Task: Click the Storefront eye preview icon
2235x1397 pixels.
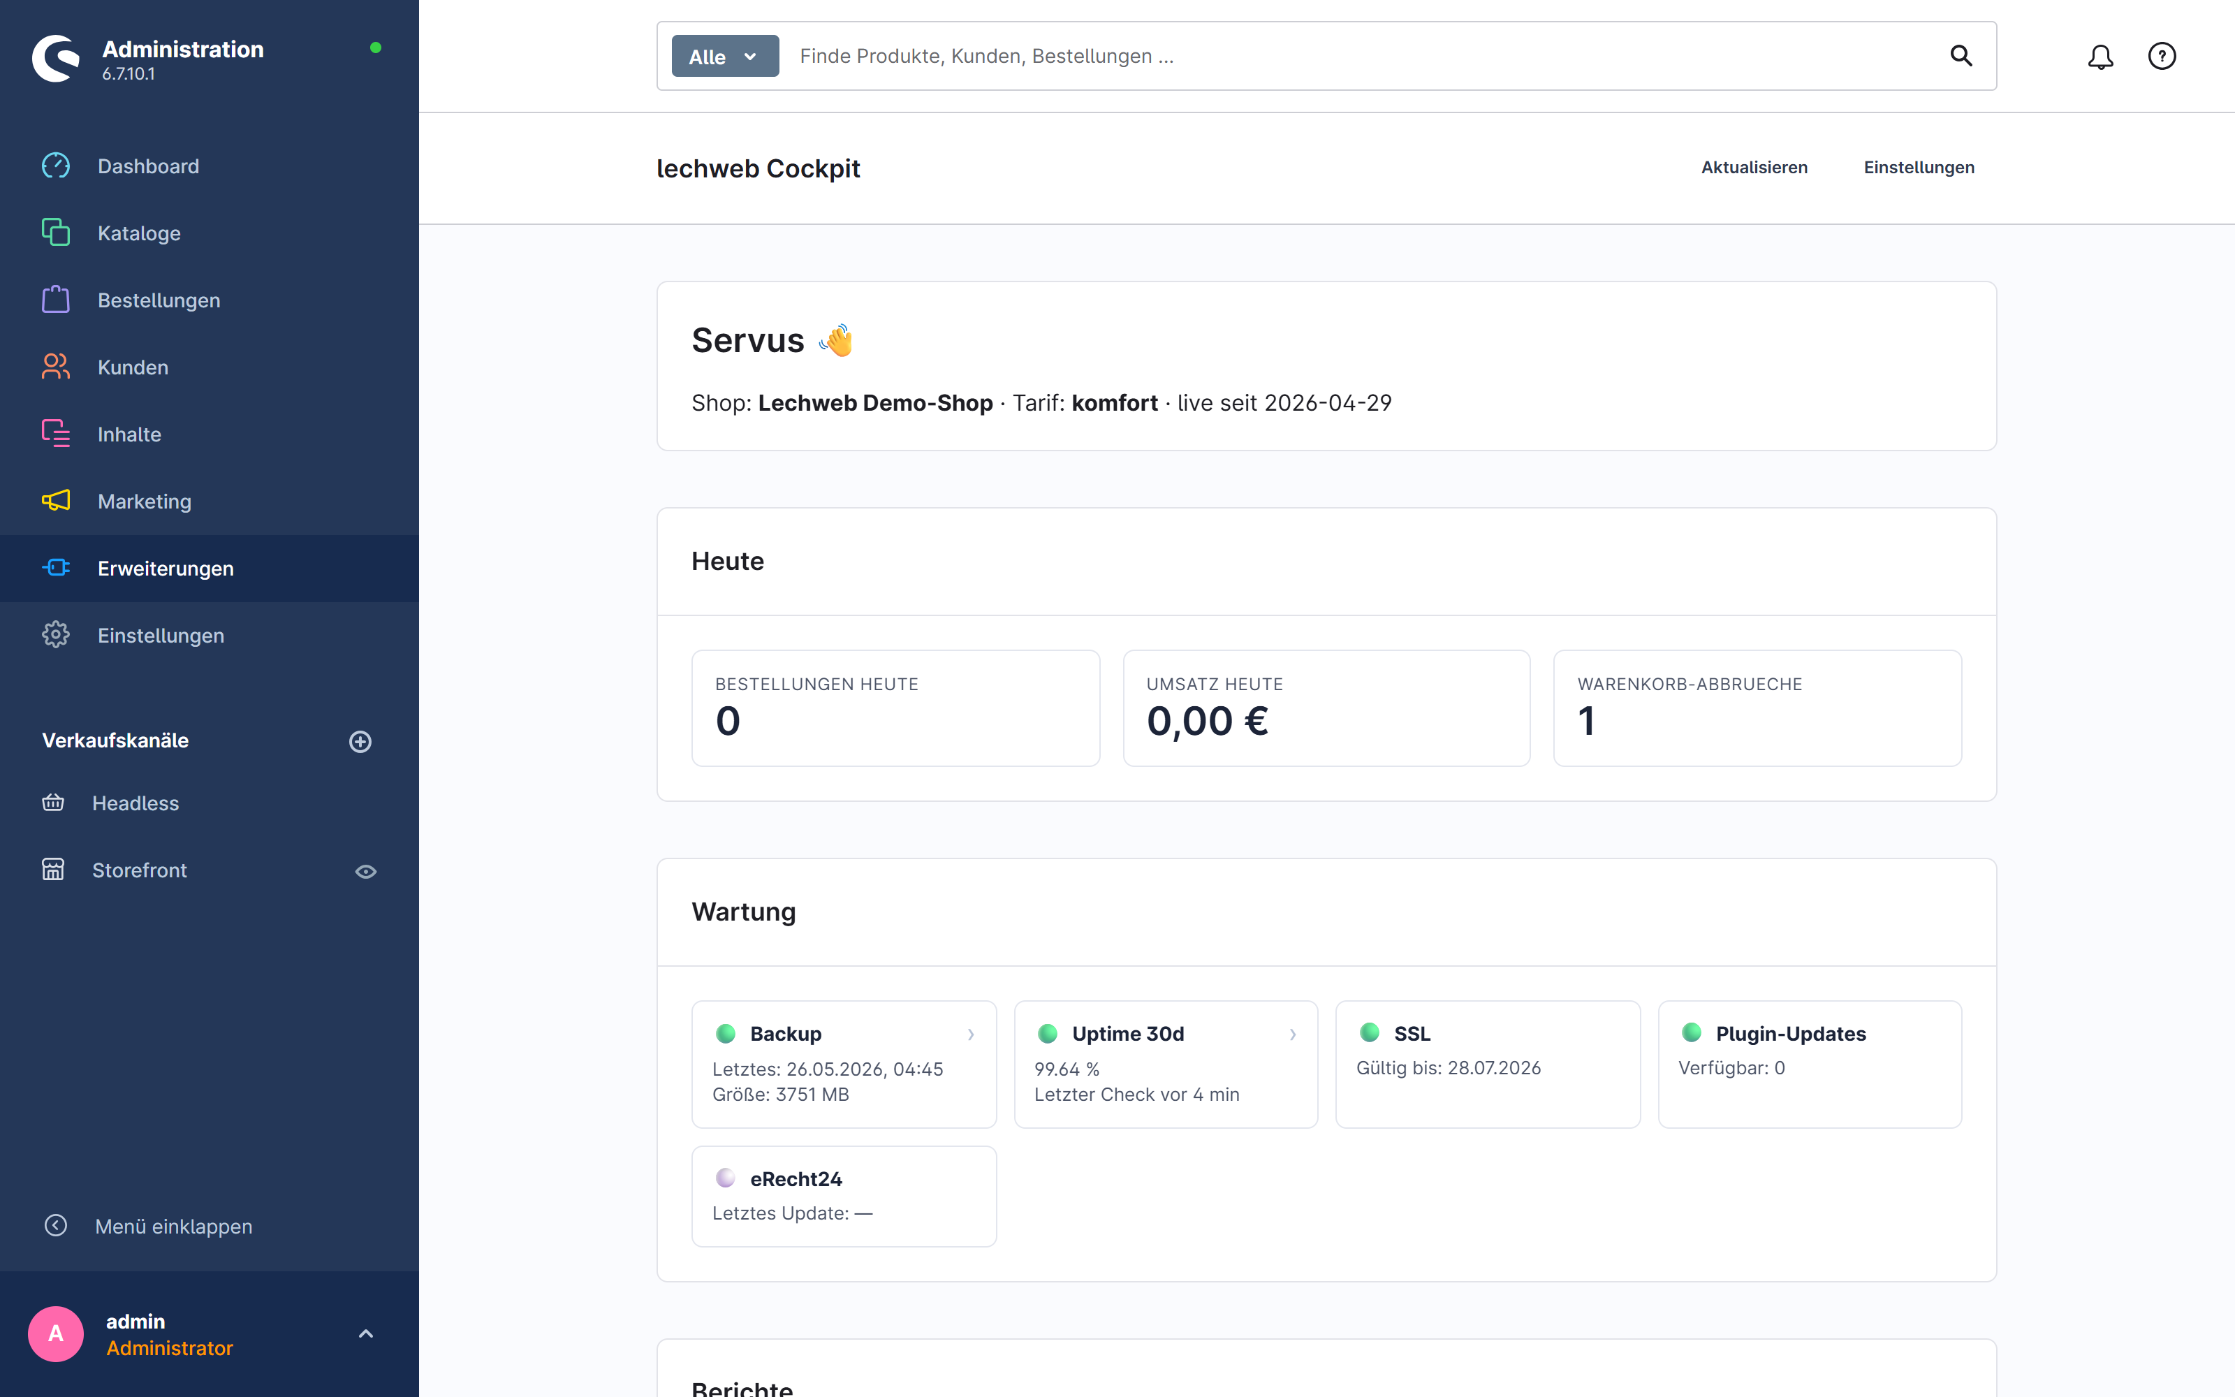Action: (366, 871)
